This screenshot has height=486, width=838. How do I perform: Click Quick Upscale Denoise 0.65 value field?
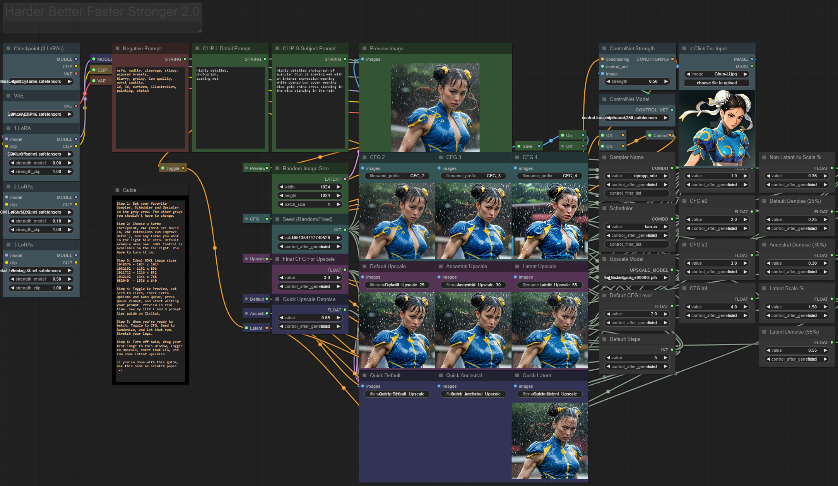coord(310,318)
